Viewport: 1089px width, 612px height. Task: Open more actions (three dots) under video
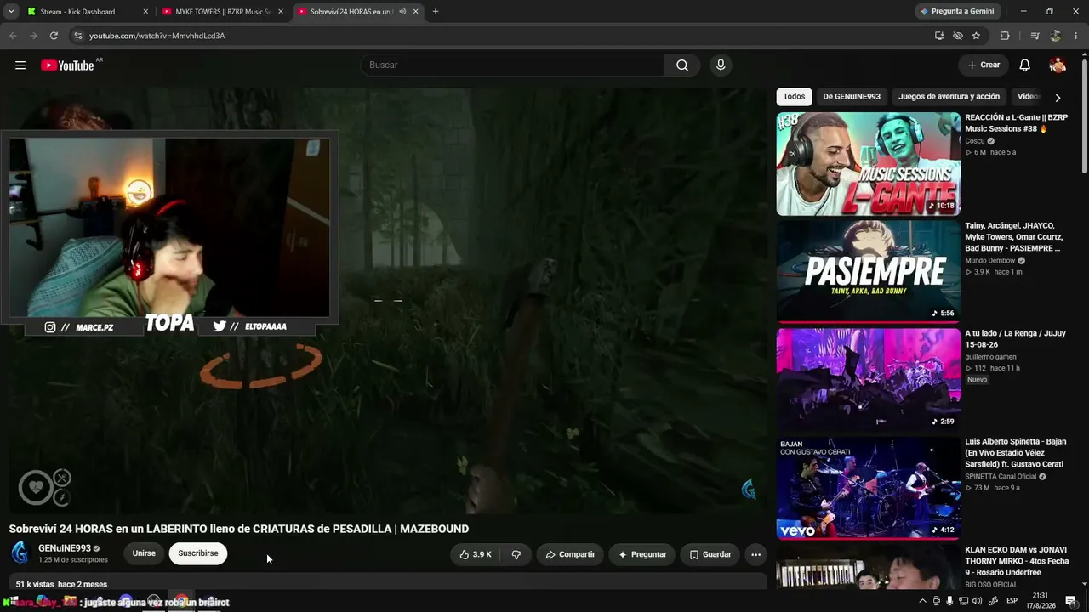click(x=755, y=554)
